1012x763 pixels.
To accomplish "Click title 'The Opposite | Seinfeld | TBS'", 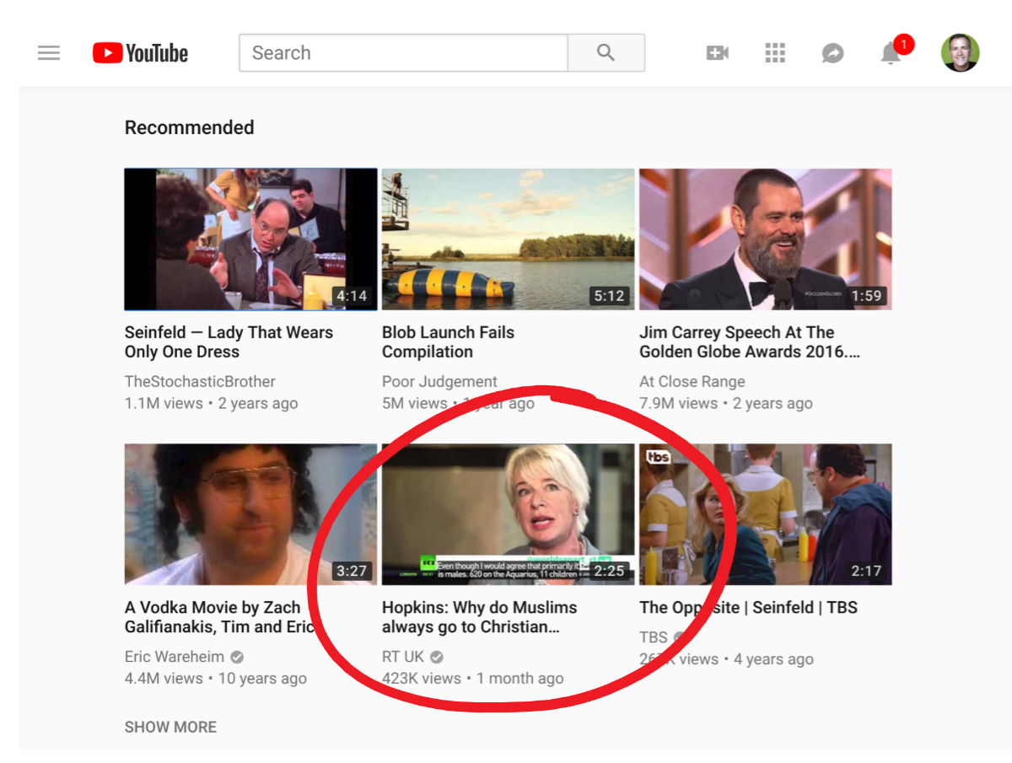I will tap(748, 608).
